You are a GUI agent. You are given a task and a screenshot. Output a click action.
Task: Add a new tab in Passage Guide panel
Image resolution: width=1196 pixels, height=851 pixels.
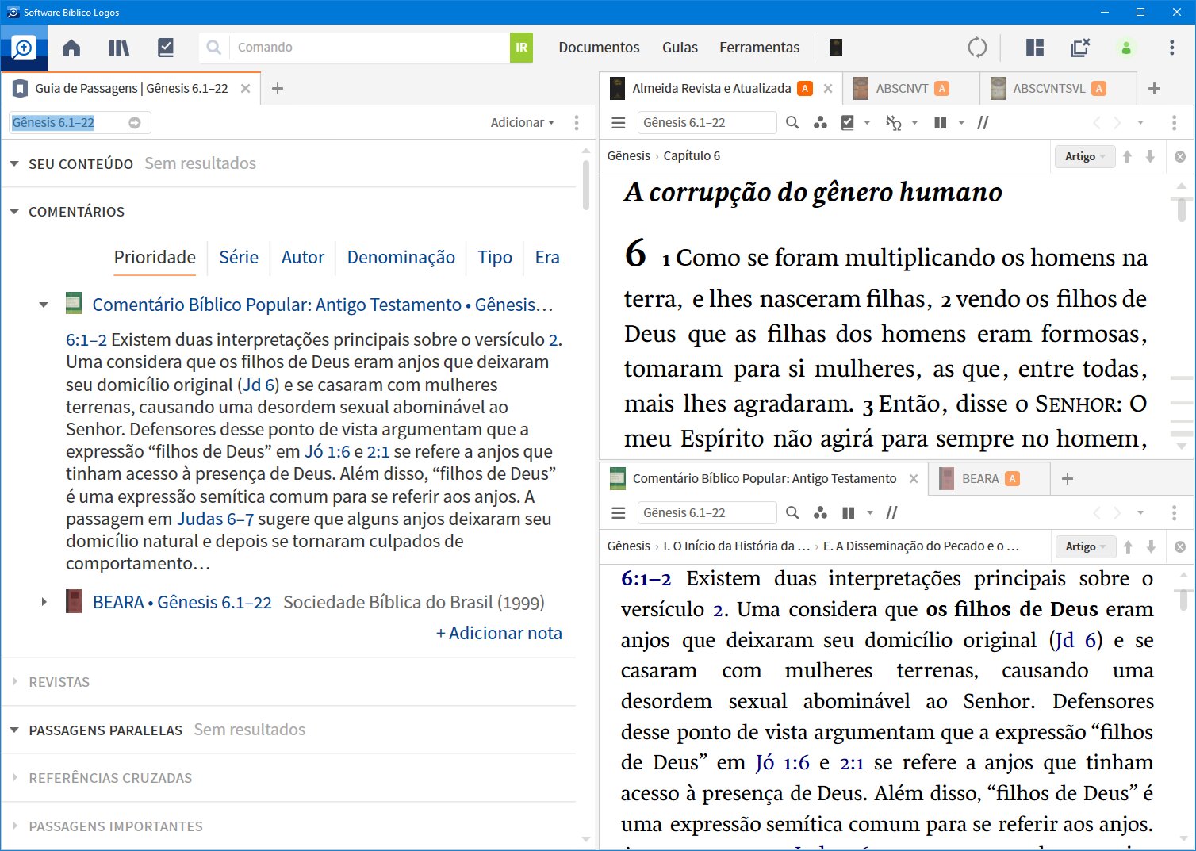(x=278, y=89)
